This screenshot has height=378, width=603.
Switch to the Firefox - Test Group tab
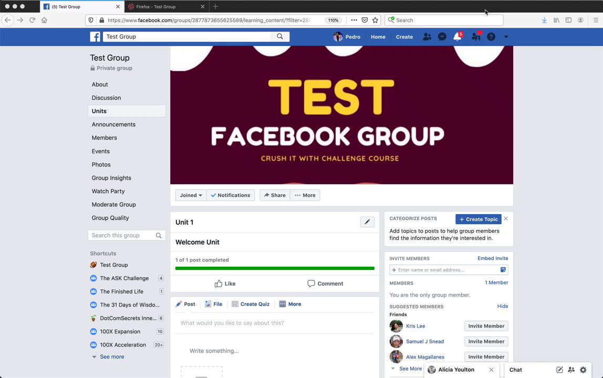point(167,6)
